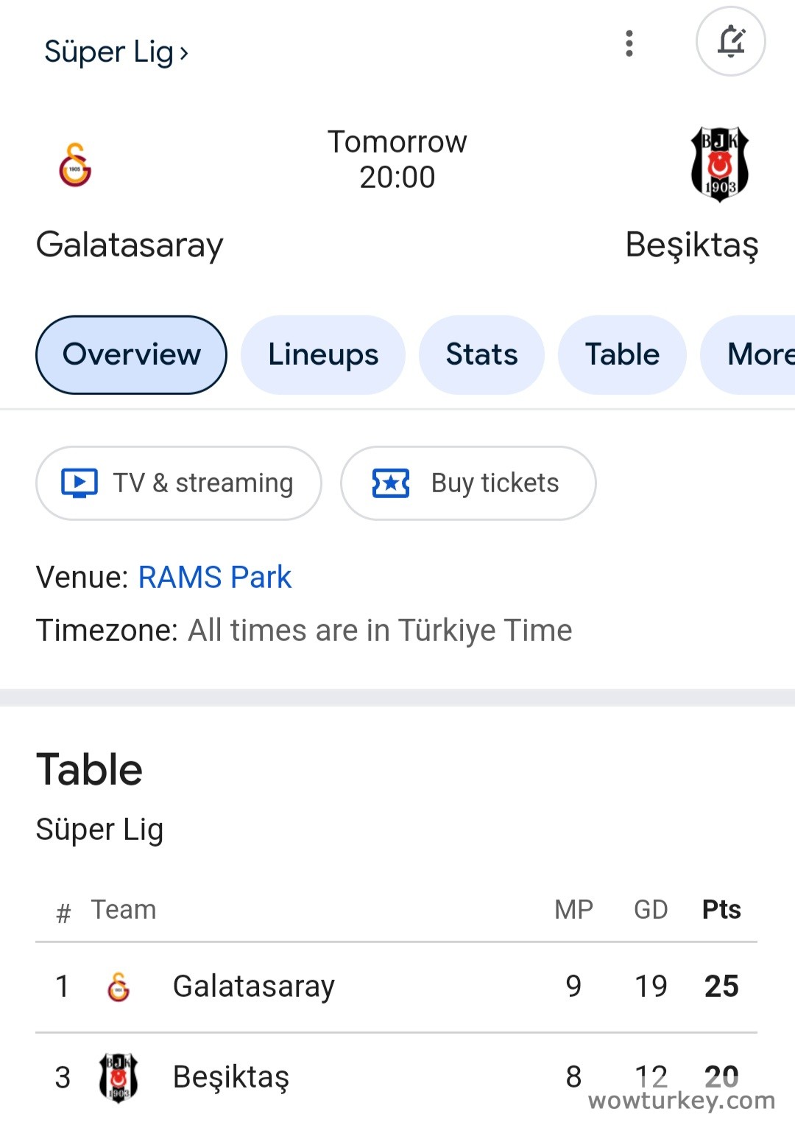Open the three-dot options menu
This screenshot has height=1145, width=795.
[629, 43]
